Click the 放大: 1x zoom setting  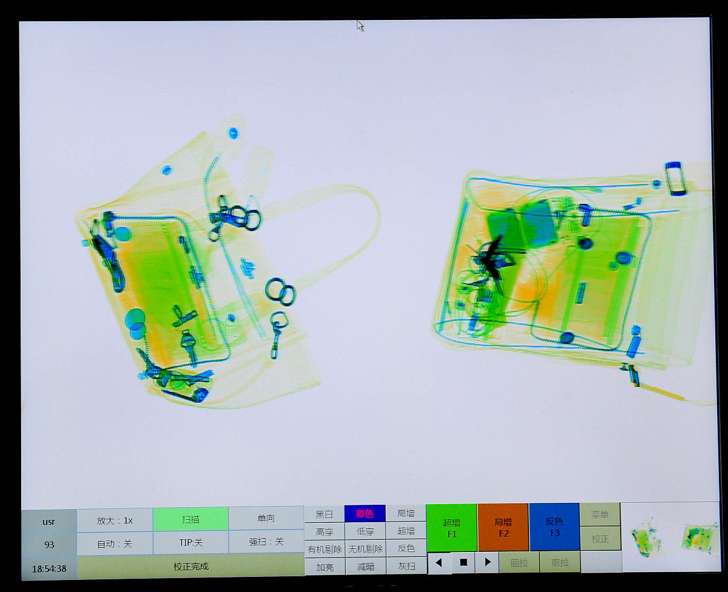115,520
